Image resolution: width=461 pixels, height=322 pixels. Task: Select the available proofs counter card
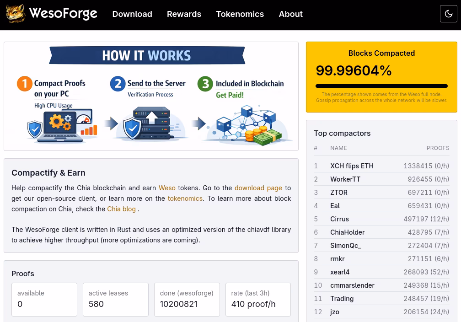(44, 300)
